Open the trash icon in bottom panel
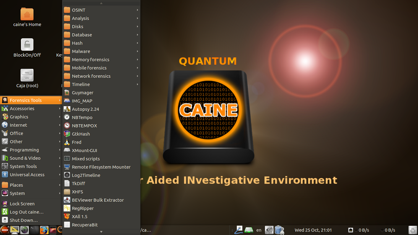 [x=412, y=230]
